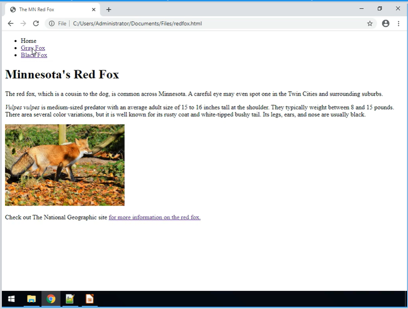Click the Minnesota's Red Fox heading
Screen dimensions: 408x309
pyautogui.click(x=62, y=75)
